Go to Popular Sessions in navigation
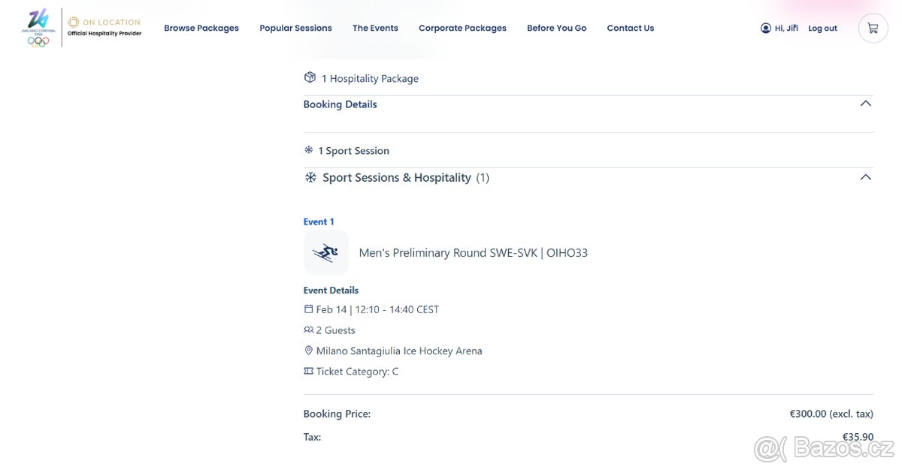This screenshot has height=470, width=902. (295, 29)
